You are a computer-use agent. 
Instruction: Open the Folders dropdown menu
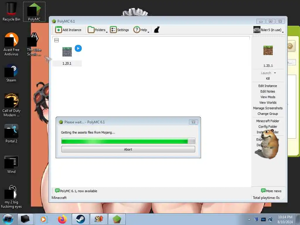[98, 30]
